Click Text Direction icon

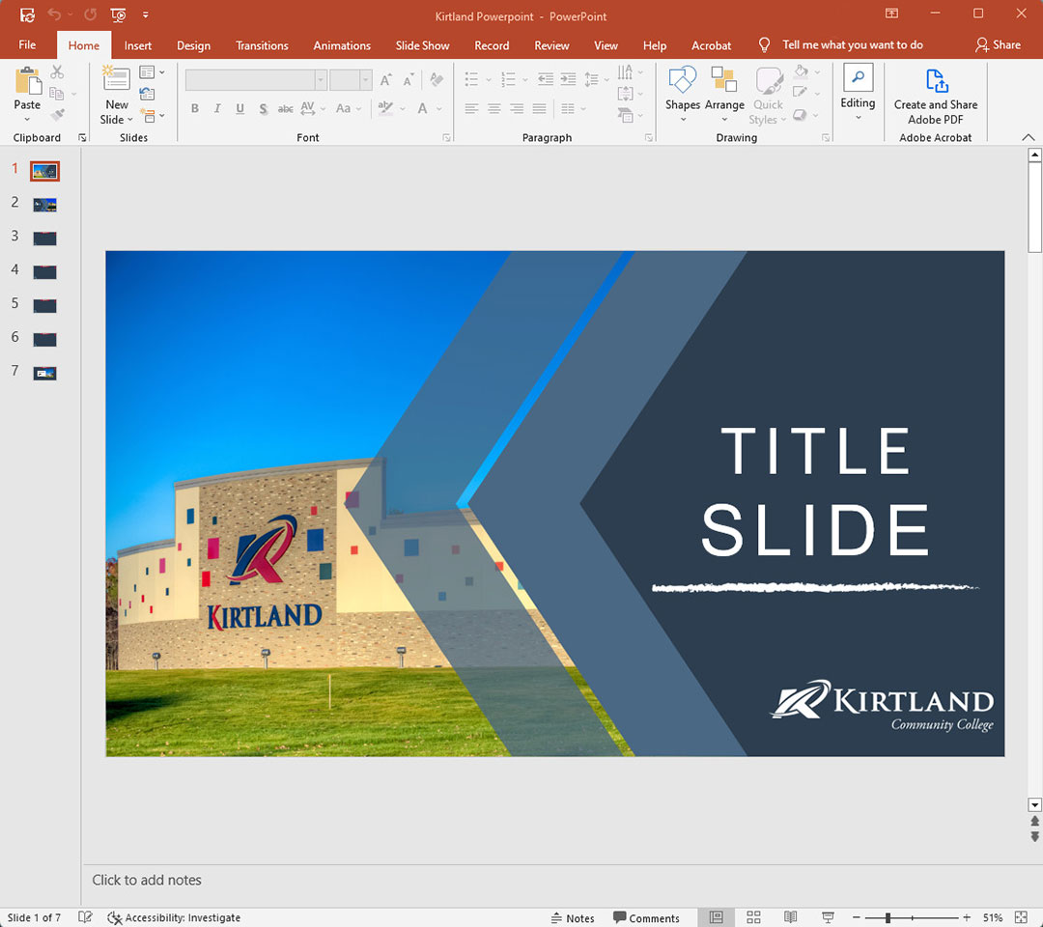click(630, 71)
